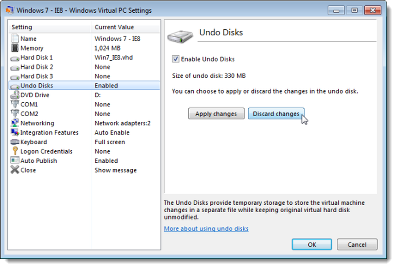Viewport: 396px width, 268px height.
Task: Select the Close setting label
Action: [28, 170]
